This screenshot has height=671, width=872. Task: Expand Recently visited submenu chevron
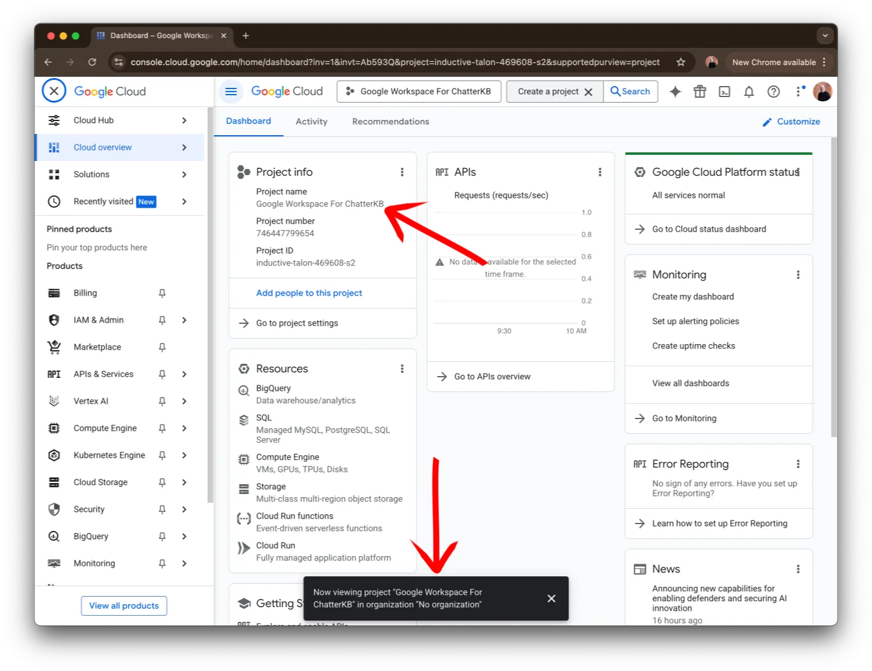click(184, 202)
